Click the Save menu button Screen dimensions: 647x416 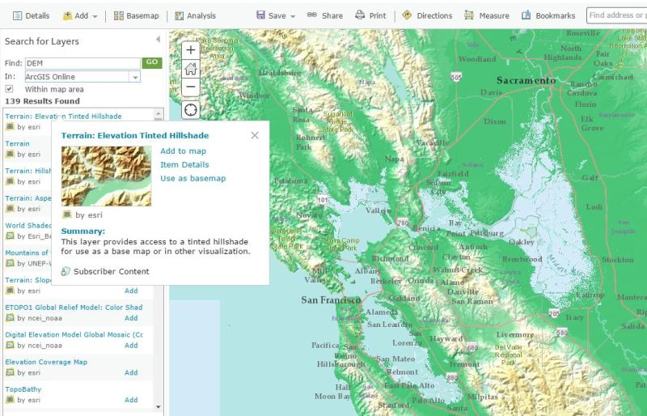[x=276, y=15]
